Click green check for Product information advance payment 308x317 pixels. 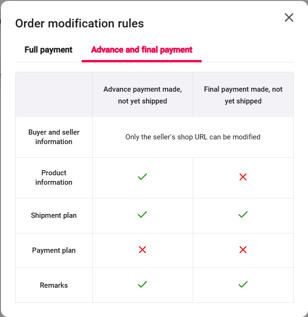pyautogui.click(x=142, y=177)
